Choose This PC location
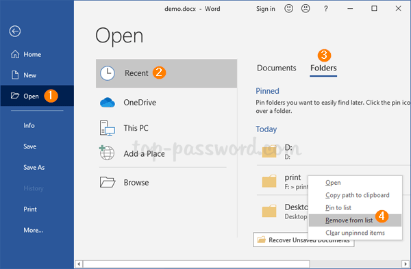Image resolution: width=411 pixels, height=269 pixels. [166, 128]
